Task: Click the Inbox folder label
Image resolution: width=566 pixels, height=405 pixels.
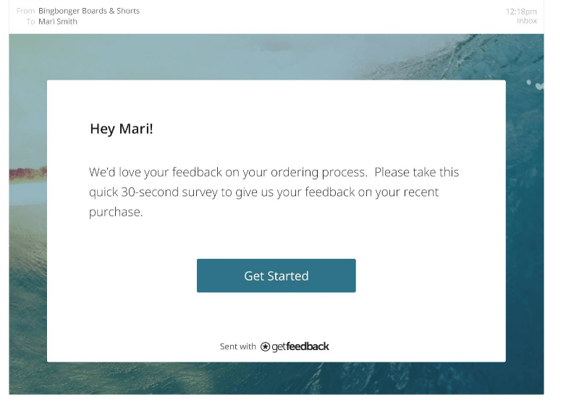Action: [x=526, y=21]
